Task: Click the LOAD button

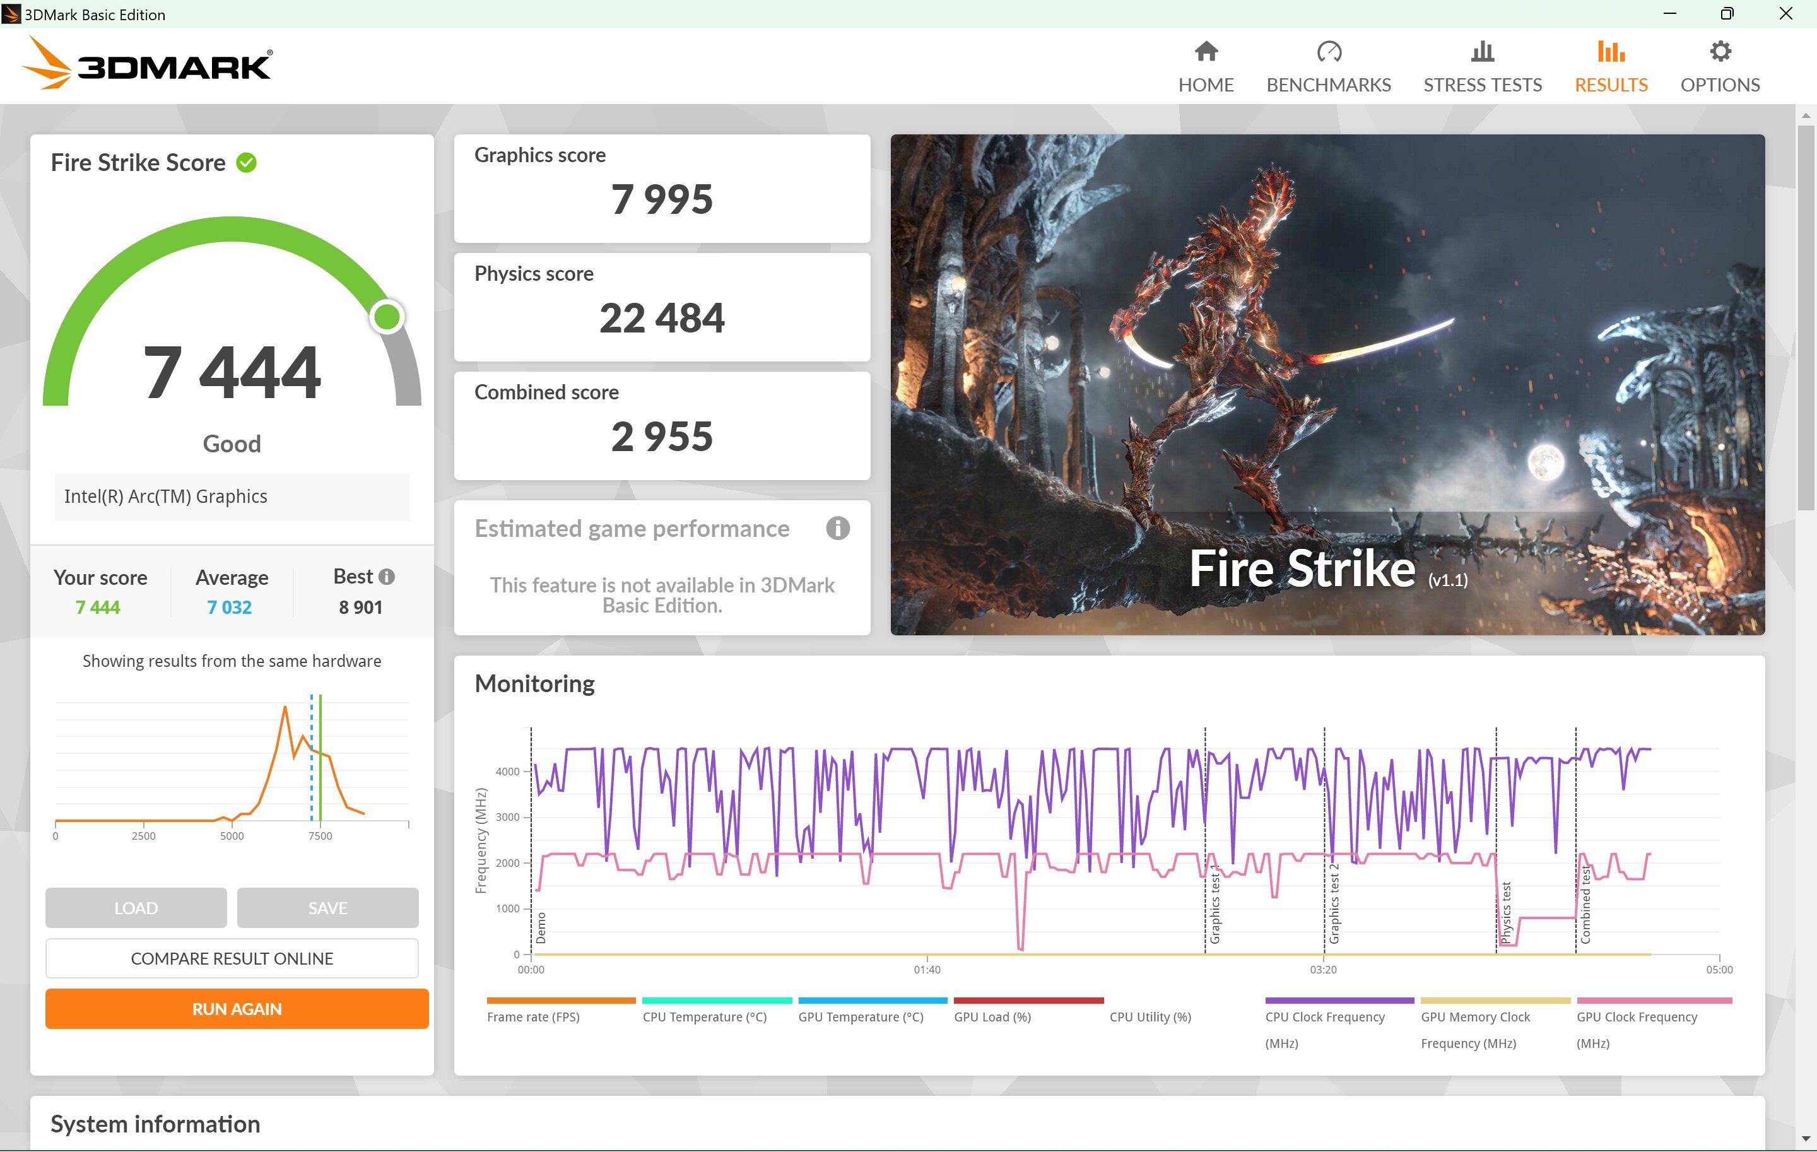Action: (x=136, y=908)
